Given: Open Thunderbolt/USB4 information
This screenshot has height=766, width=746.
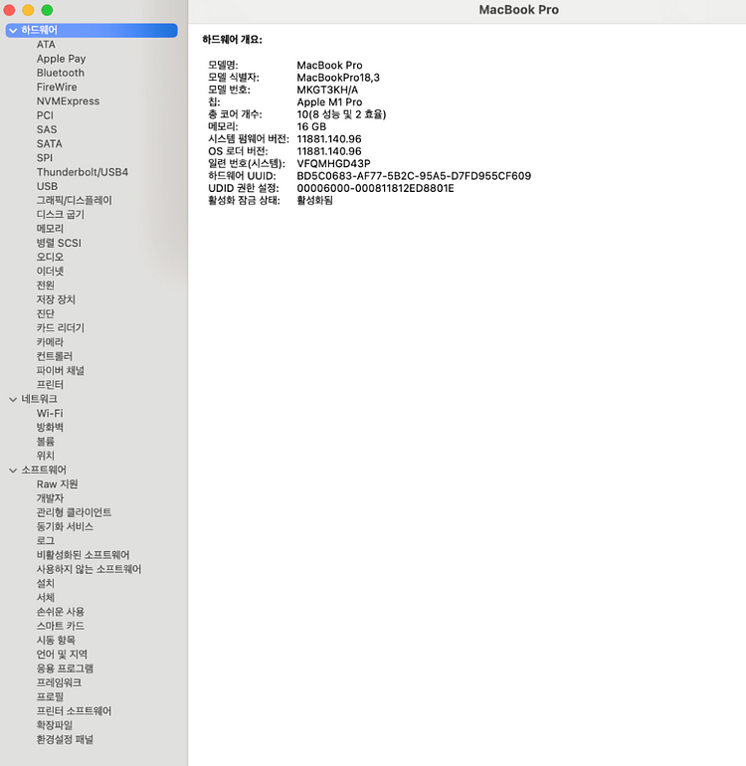Looking at the screenshot, I should [x=83, y=172].
